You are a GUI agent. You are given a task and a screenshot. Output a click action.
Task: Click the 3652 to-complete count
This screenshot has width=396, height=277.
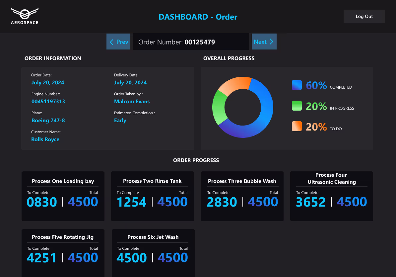tap(311, 202)
